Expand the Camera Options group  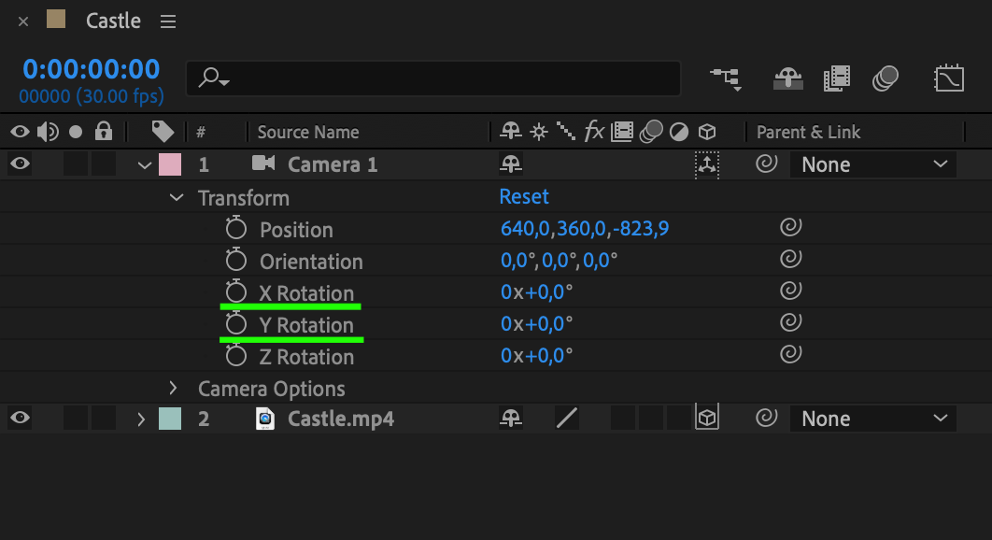pyautogui.click(x=173, y=388)
